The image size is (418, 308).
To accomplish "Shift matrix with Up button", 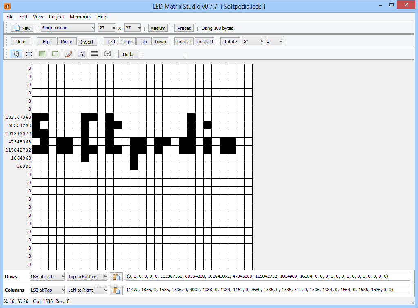I will pos(144,42).
